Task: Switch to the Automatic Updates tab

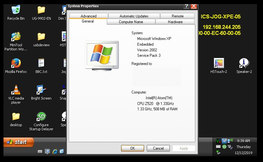Action: pos(134,16)
